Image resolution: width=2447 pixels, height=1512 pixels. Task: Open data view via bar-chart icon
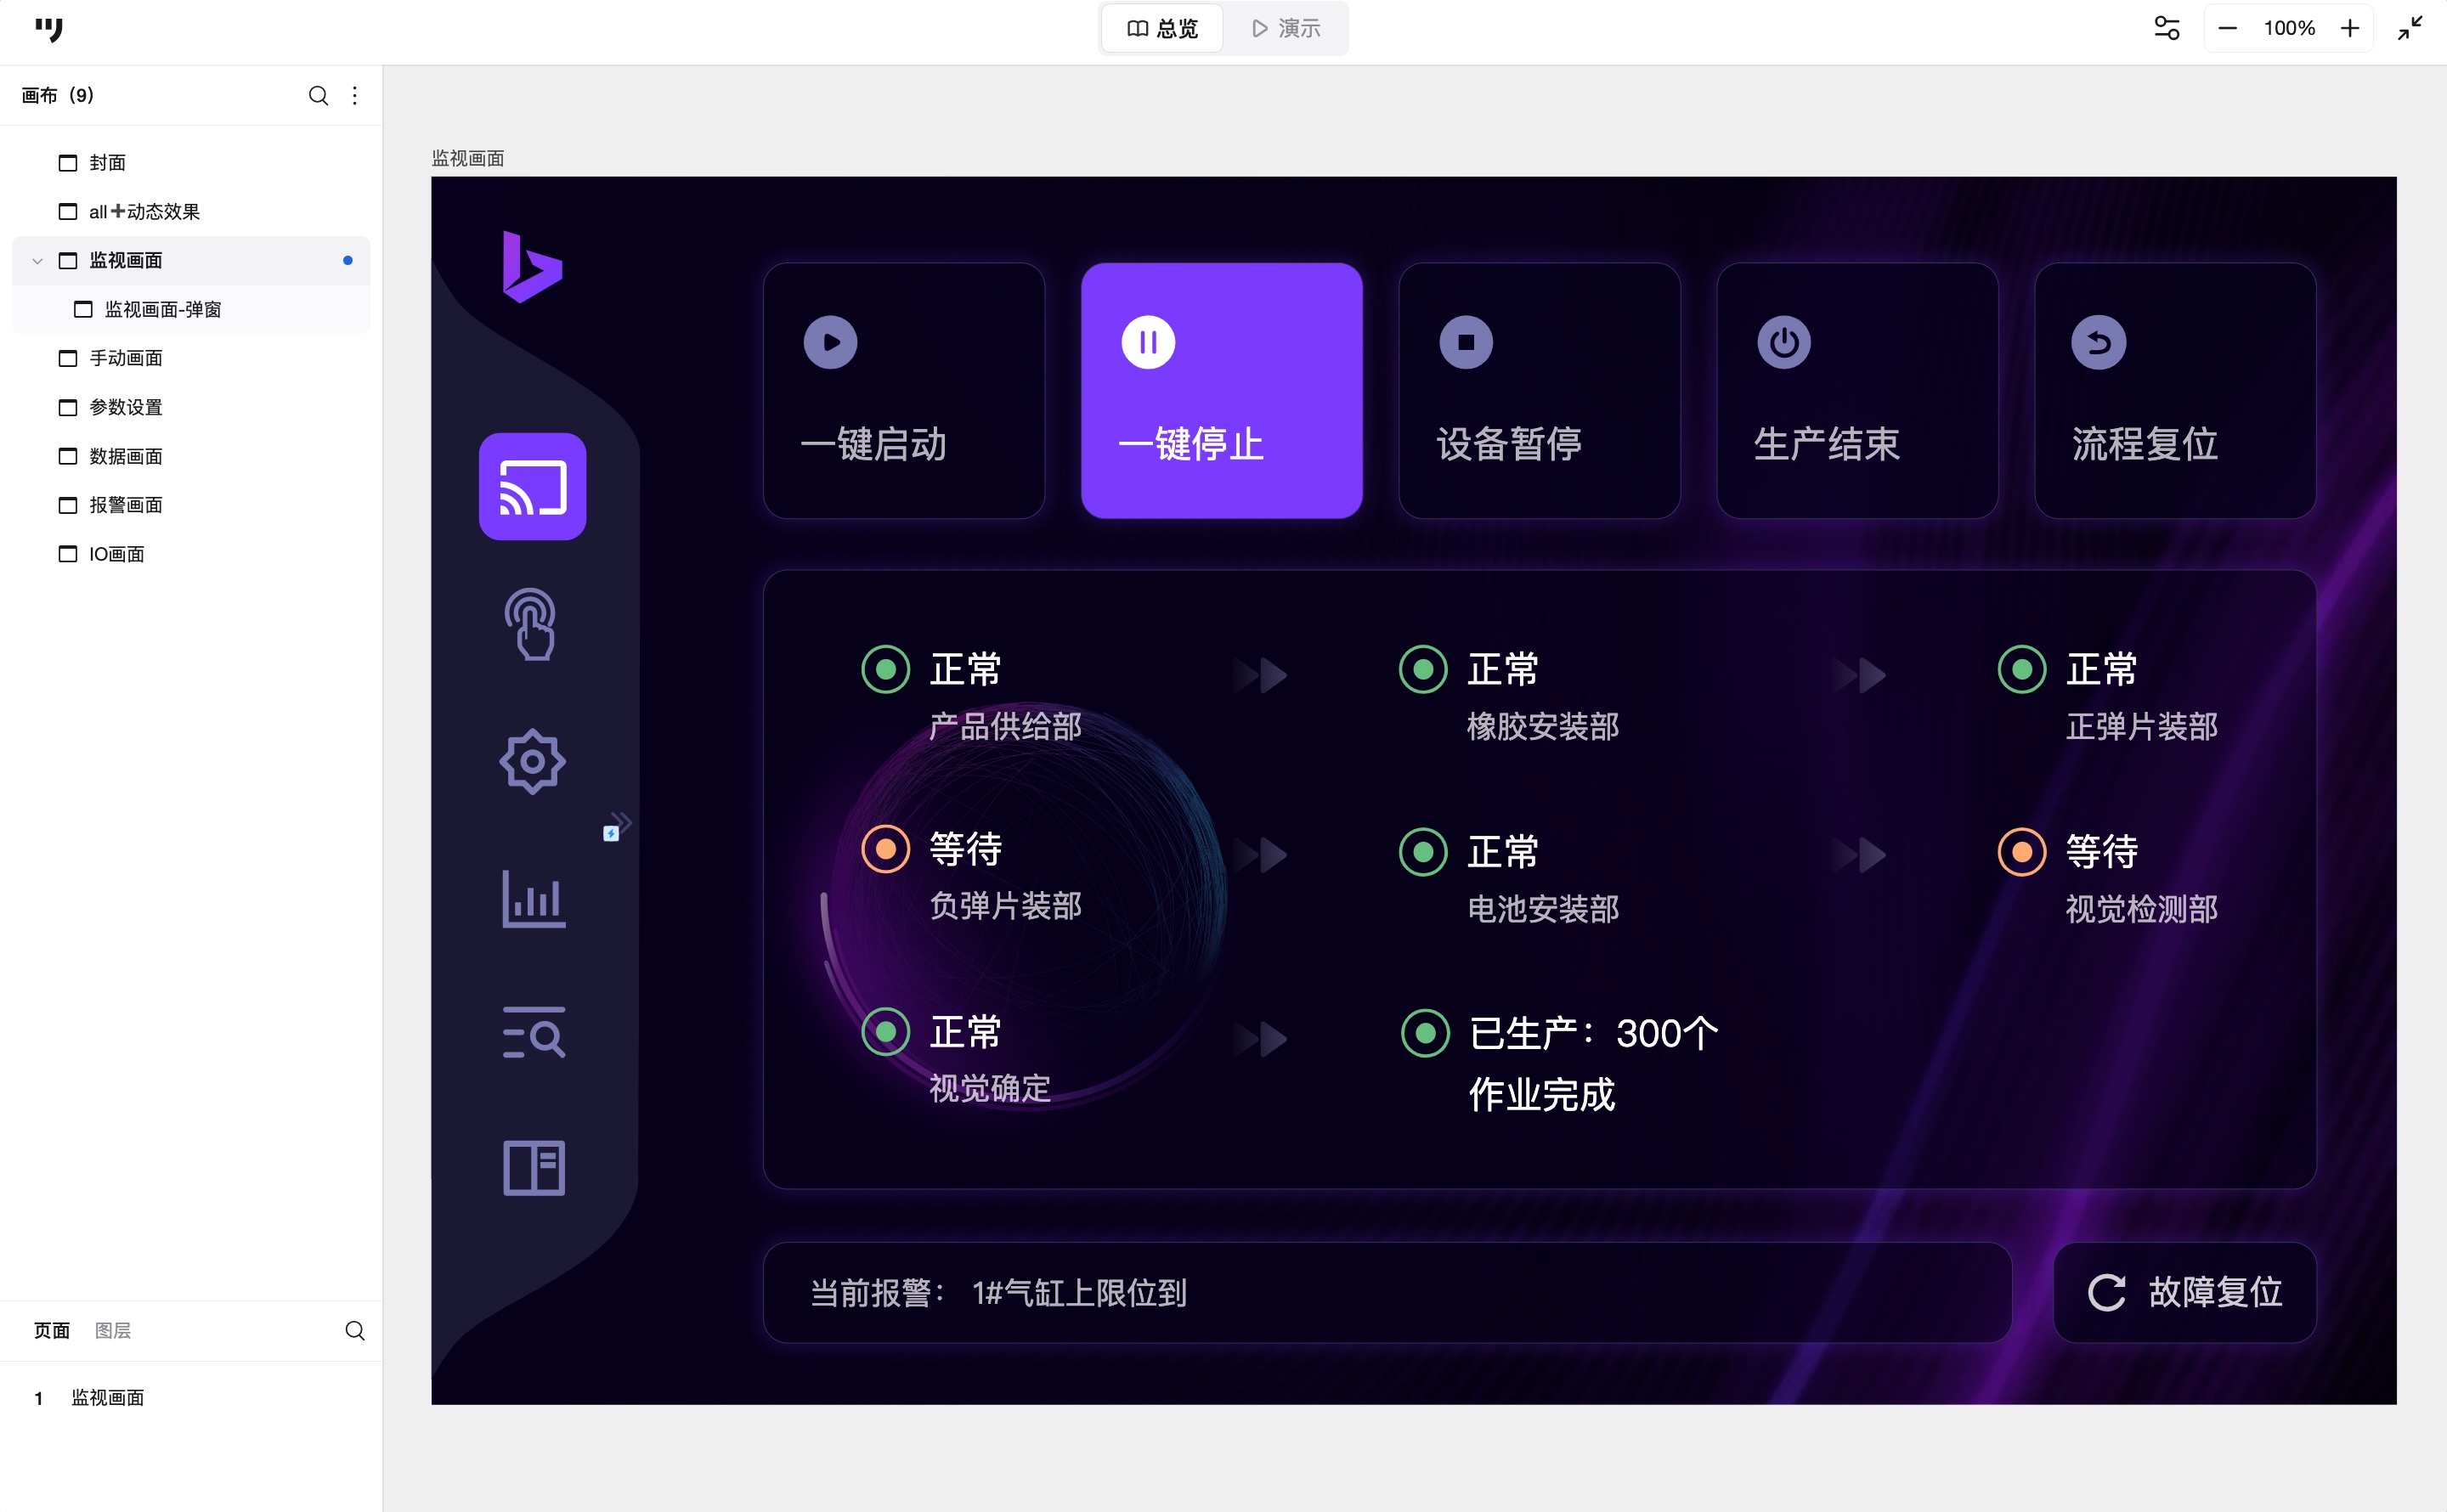533,899
